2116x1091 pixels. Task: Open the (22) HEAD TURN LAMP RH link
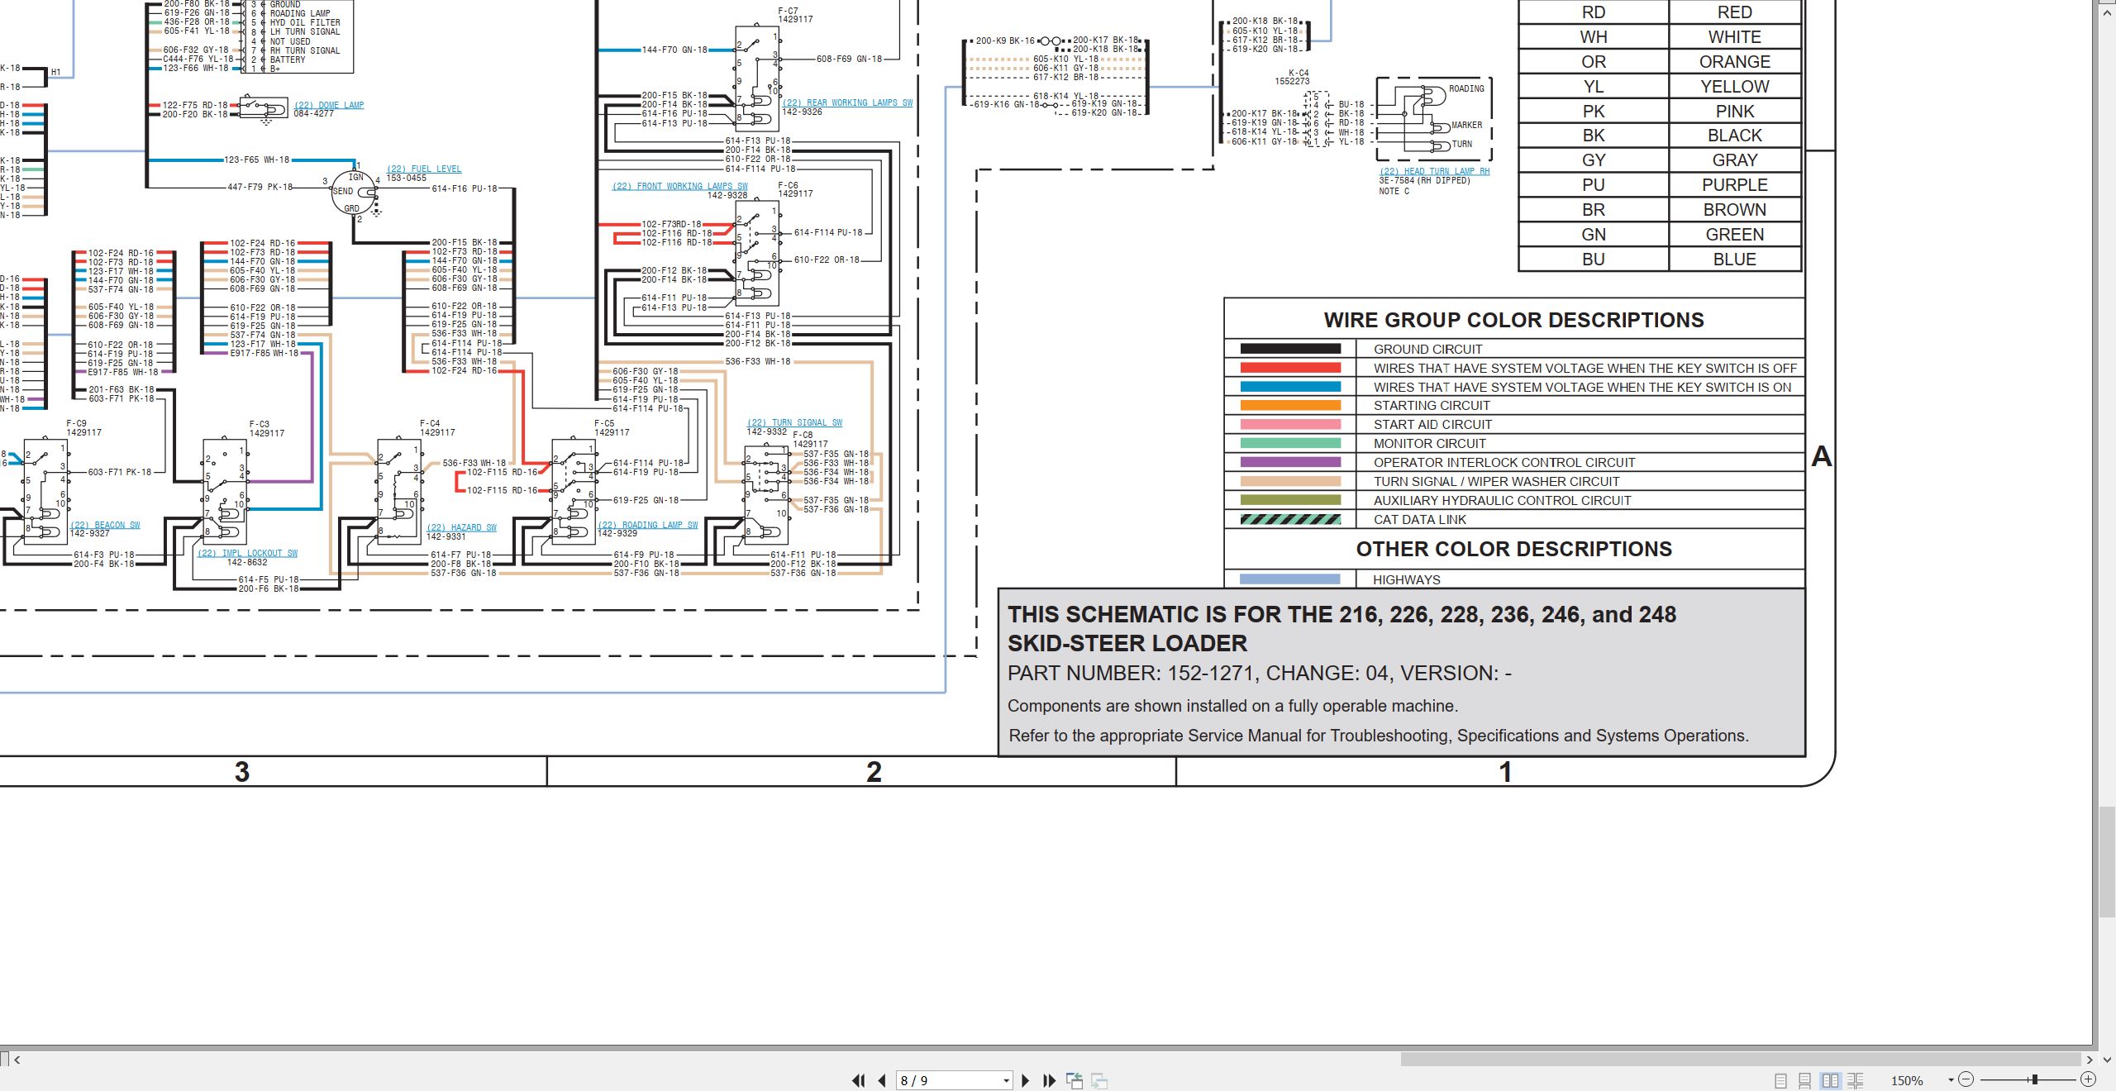tap(1434, 171)
